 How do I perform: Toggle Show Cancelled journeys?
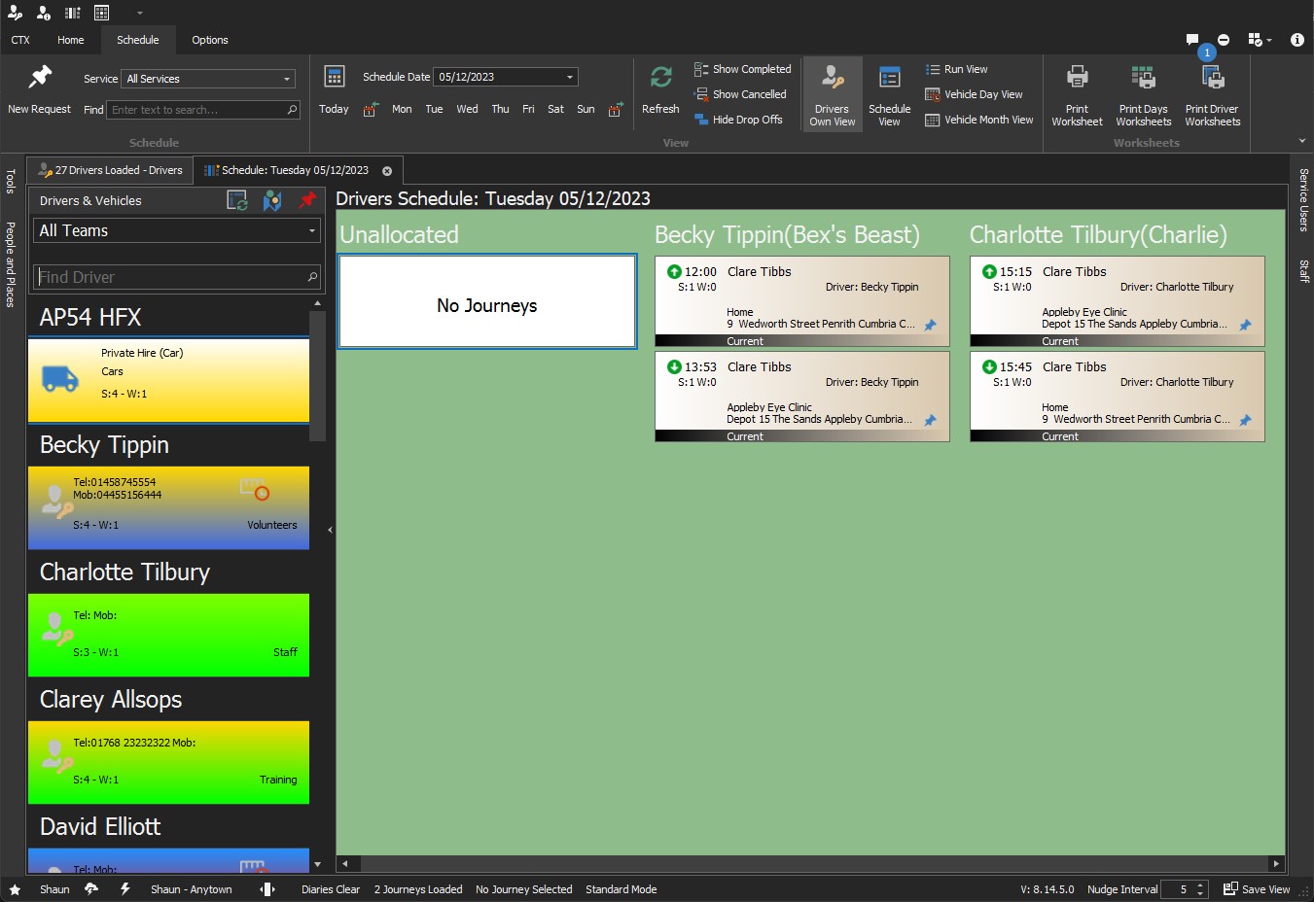(740, 94)
